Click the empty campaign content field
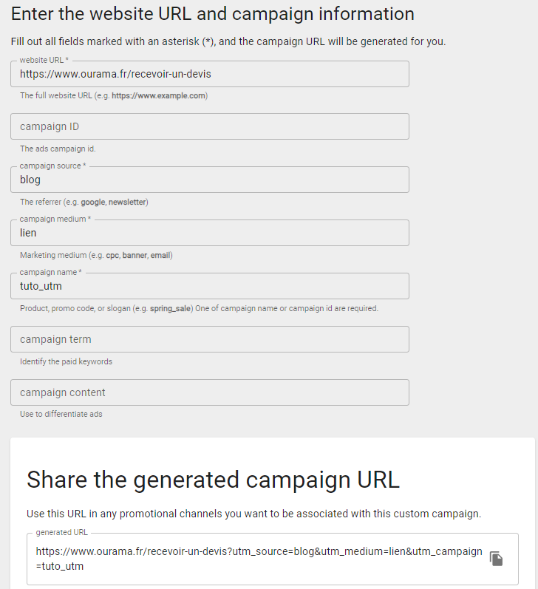The height and width of the screenshot is (589, 538). (210, 392)
